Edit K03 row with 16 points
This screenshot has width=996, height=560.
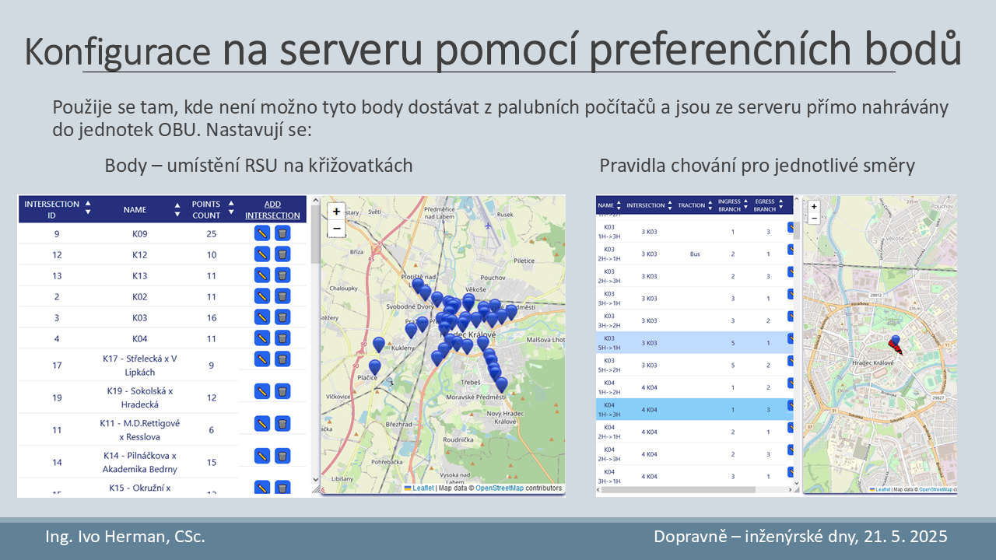[x=262, y=317]
